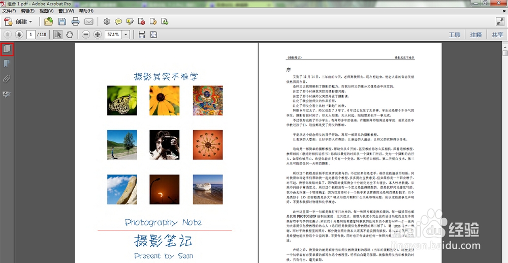Screen dimensions: 508x263
Task: Click the yellow flower photo on cover
Action: click(x=164, y=101)
